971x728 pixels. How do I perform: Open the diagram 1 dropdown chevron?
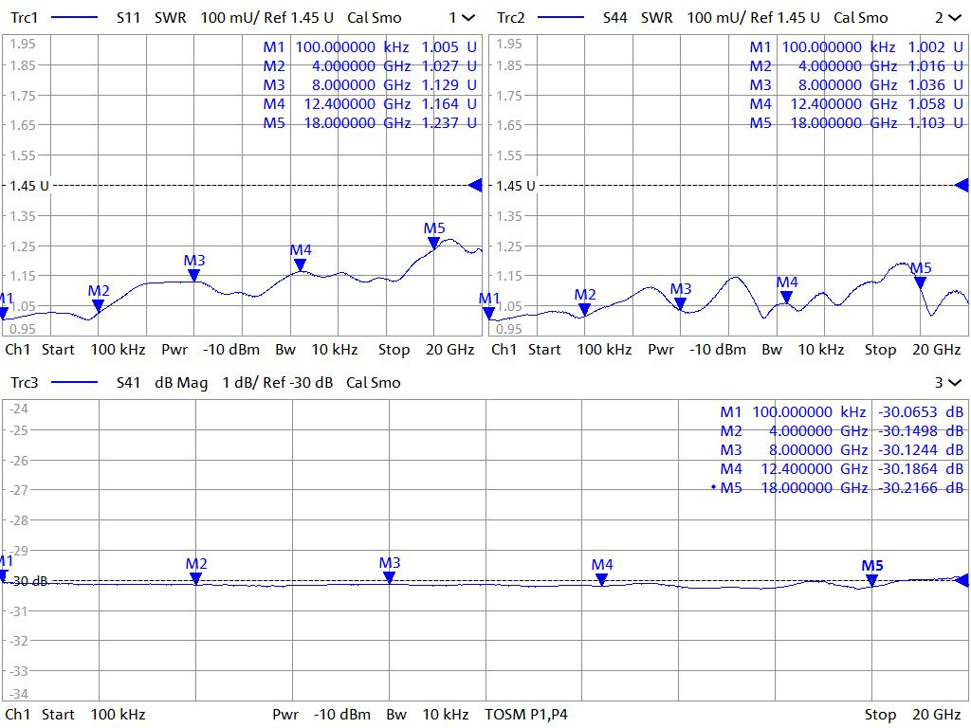pyautogui.click(x=468, y=17)
